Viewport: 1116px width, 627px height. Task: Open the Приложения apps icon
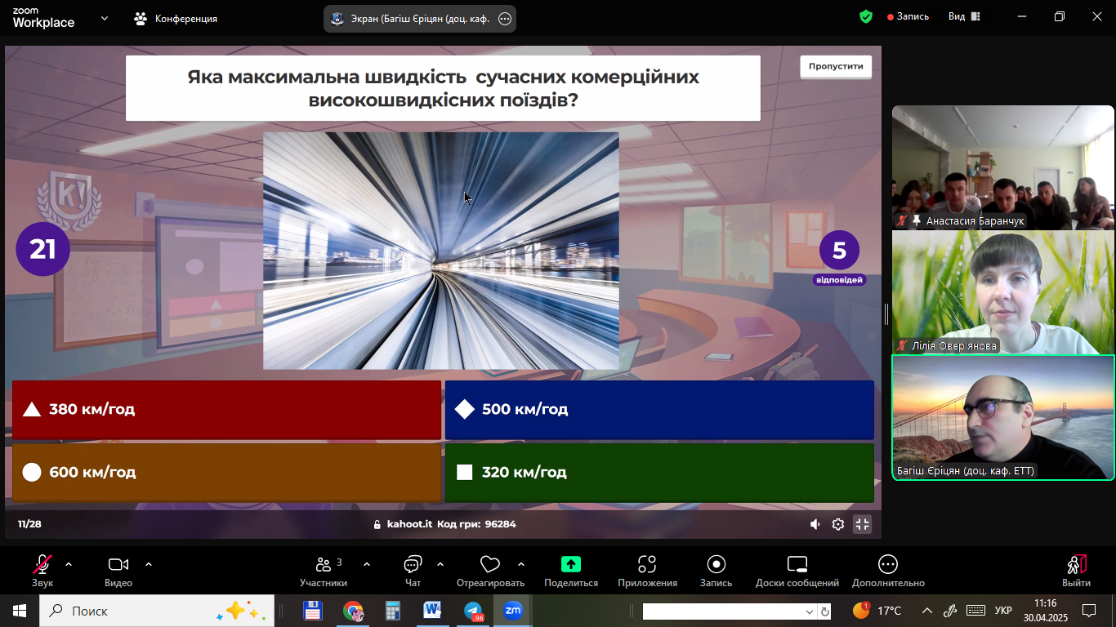click(647, 564)
